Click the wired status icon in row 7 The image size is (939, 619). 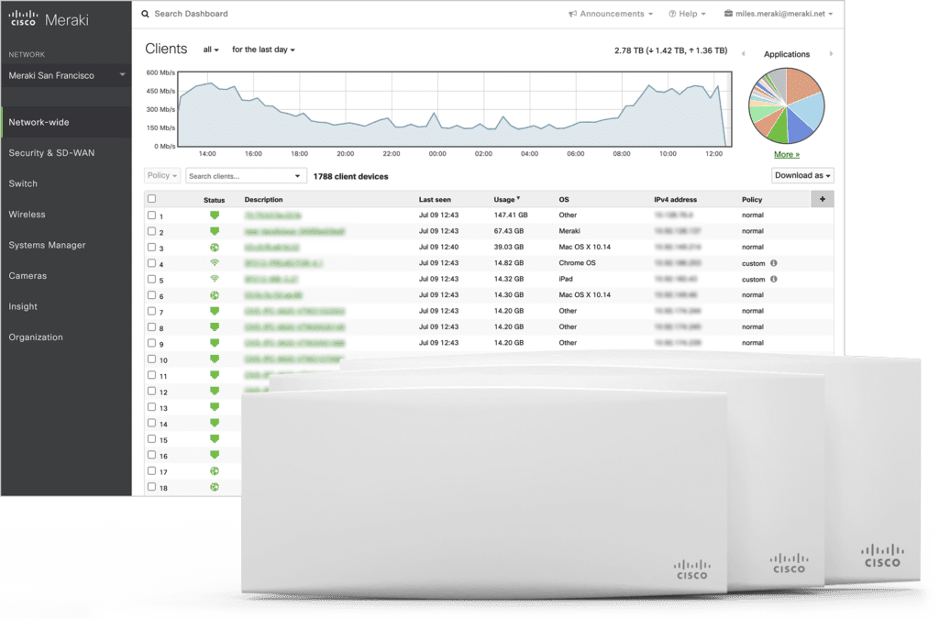click(215, 311)
